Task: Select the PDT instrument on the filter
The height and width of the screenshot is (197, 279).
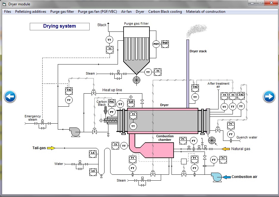Action: 156,44
